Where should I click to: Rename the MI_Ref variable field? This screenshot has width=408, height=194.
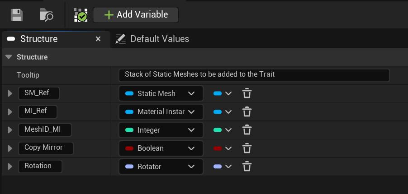(38, 112)
